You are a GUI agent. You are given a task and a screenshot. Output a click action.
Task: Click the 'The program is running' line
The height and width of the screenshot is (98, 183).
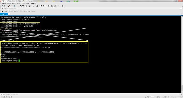point(23,17)
